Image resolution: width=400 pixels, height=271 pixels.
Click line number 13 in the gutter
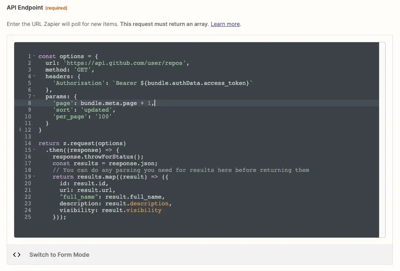[x=28, y=137]
